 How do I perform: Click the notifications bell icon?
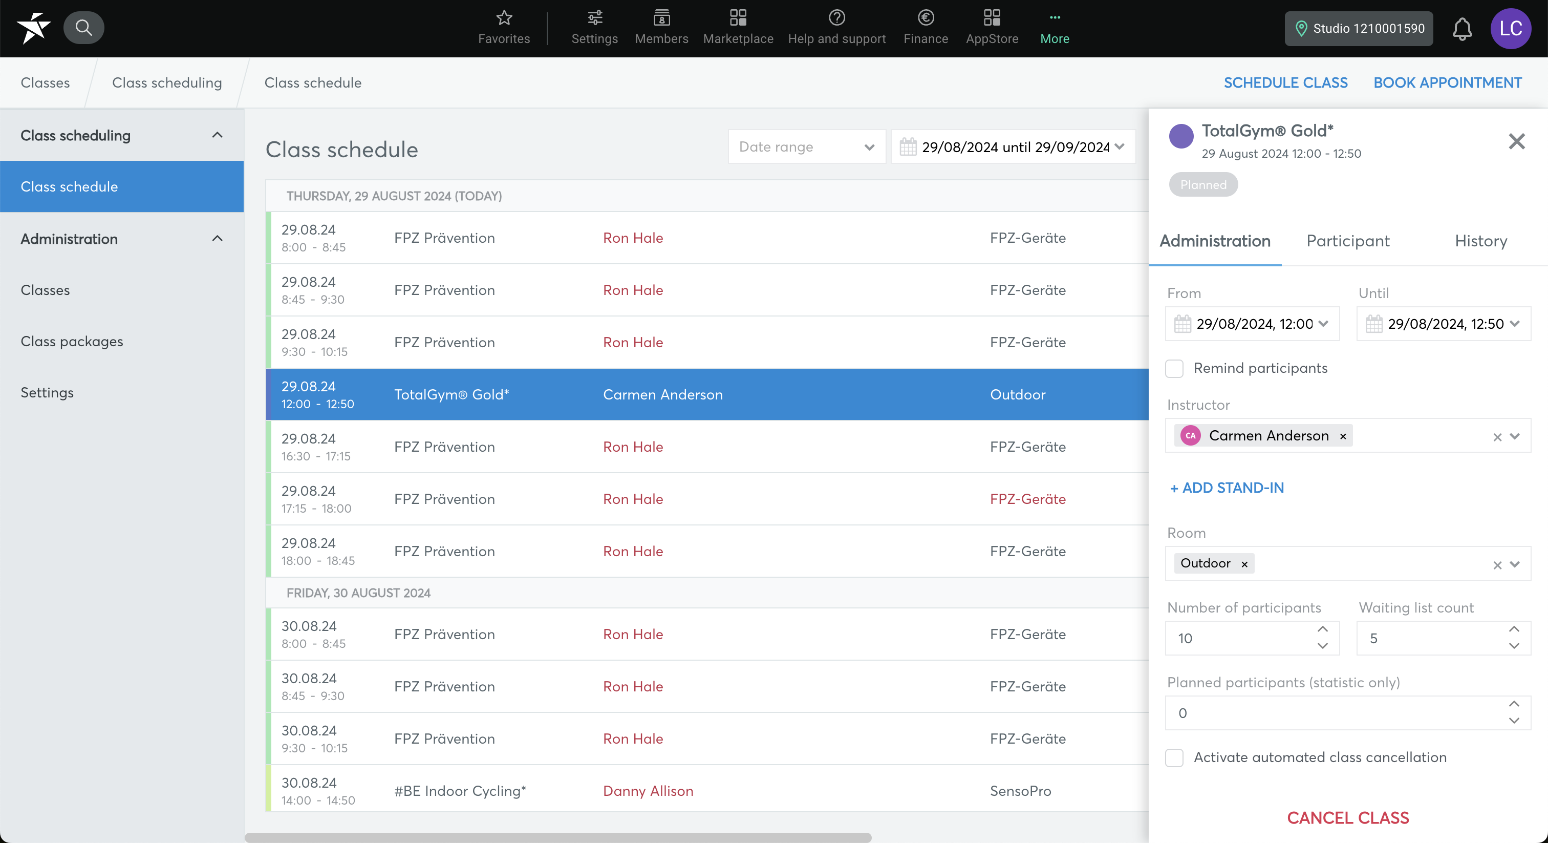[1461, 28]
